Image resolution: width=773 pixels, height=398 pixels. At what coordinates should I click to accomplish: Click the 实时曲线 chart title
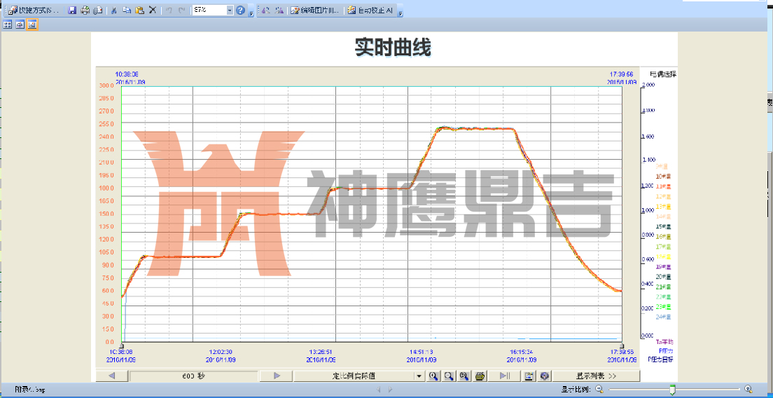(393, 48)
